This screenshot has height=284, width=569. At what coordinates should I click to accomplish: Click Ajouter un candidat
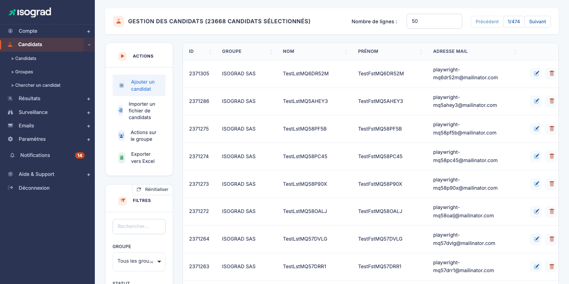click(139, 86)
